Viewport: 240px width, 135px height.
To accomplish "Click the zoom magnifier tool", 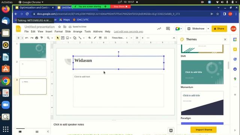I will [x=48, y=38].
